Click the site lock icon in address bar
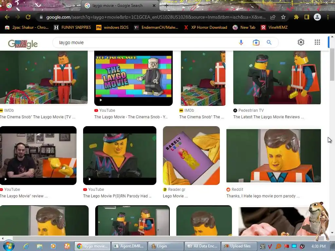This screenshot has width=335, height=251. 41,17
